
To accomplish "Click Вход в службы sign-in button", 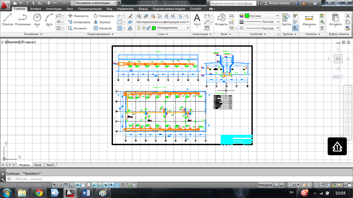I will click(x=279, y=3).
